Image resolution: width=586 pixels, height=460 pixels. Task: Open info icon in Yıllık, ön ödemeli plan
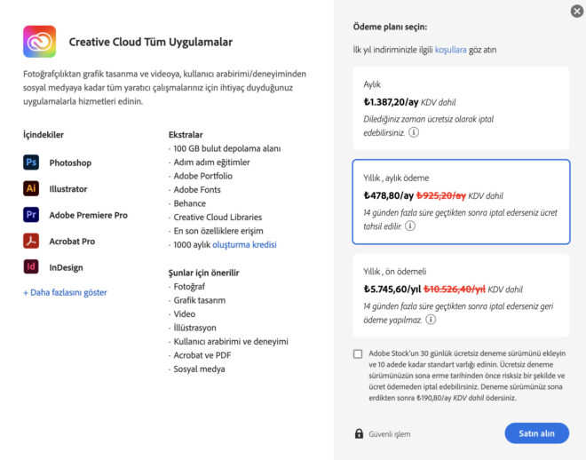tap(431, 320)
